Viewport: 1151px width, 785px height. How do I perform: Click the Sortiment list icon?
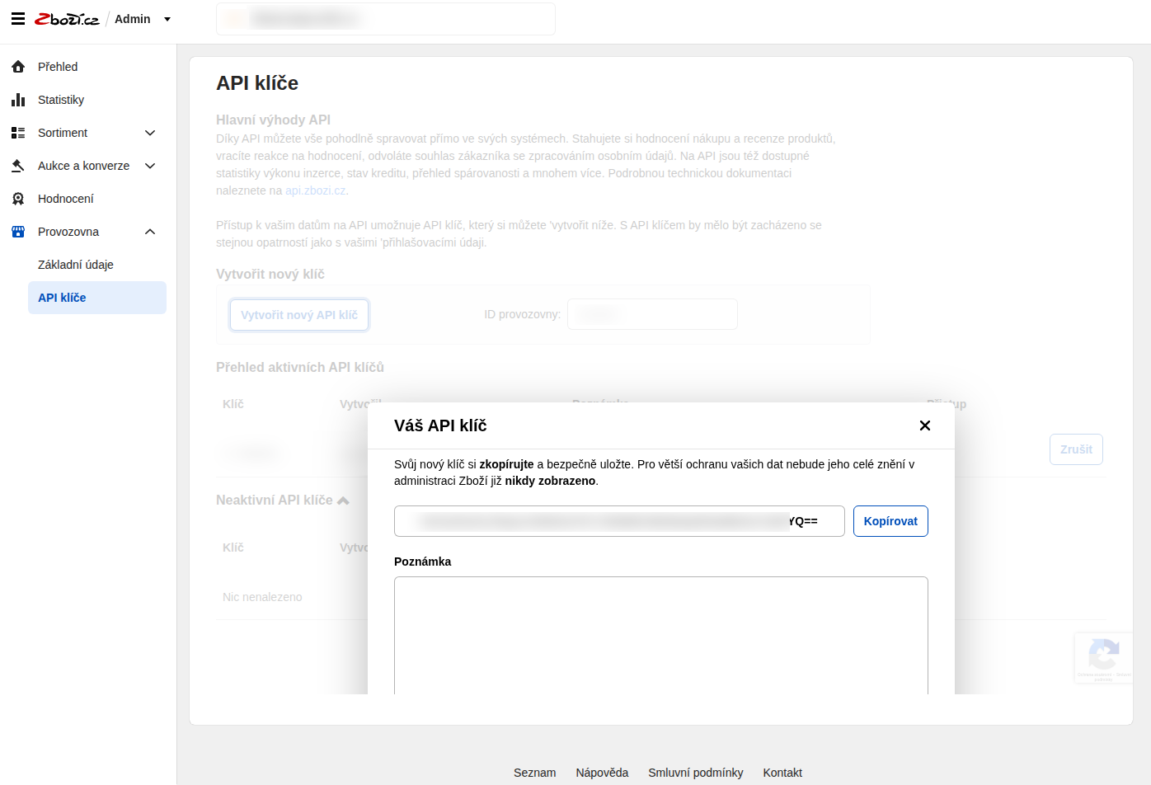(18, 133)
